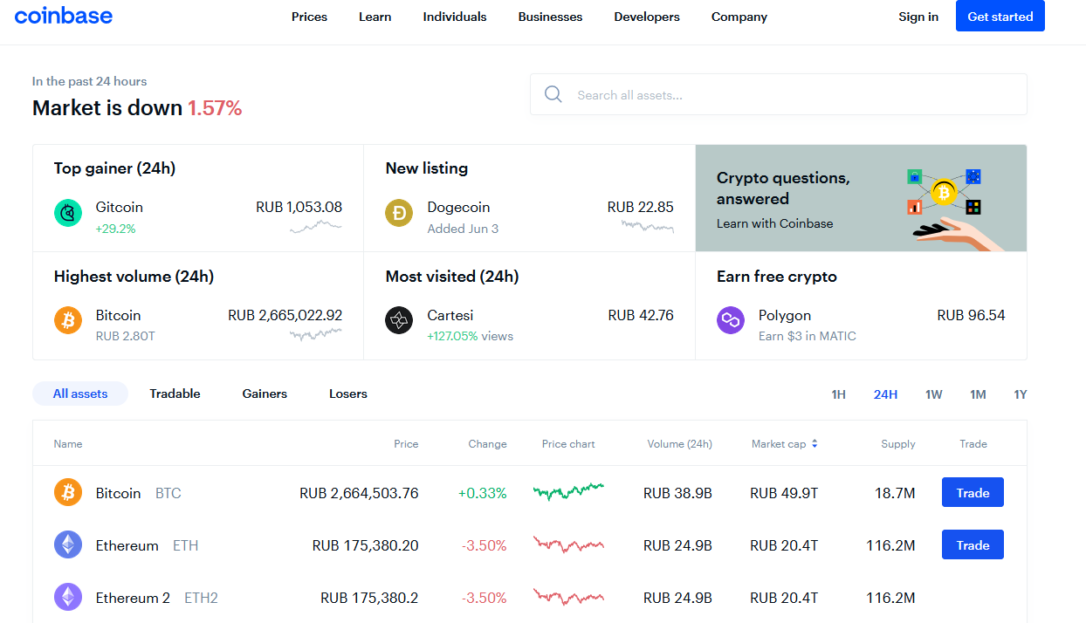The height and width of the screenshot is (623, 1086).
Task: Open the Cartesi most visited link
Action: 530,305
